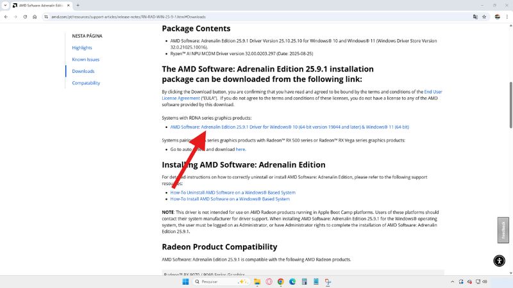513x288 pixels.
Task: Jump to Compatibility section in sidebar
Action: coord(86,83)
